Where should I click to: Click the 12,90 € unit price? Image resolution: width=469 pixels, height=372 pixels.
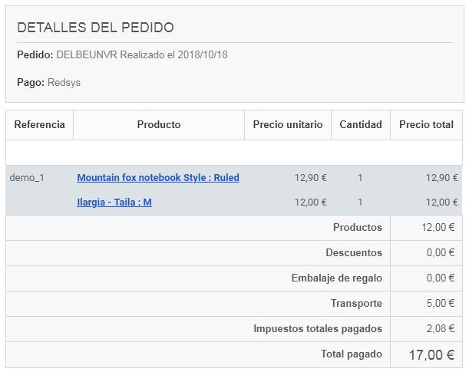pyautogui.click(x=310, y=178)
